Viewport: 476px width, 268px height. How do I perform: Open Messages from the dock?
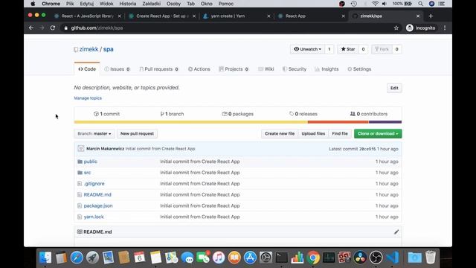coord(187,258)
